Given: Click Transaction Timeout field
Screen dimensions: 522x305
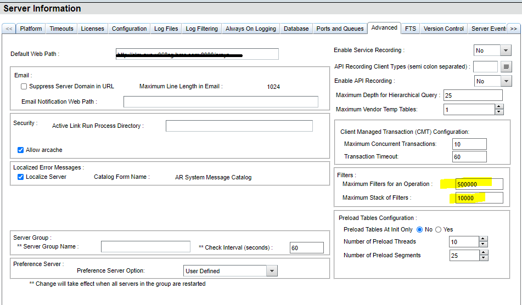Looking at the screenshot, I should pos(469,157).
